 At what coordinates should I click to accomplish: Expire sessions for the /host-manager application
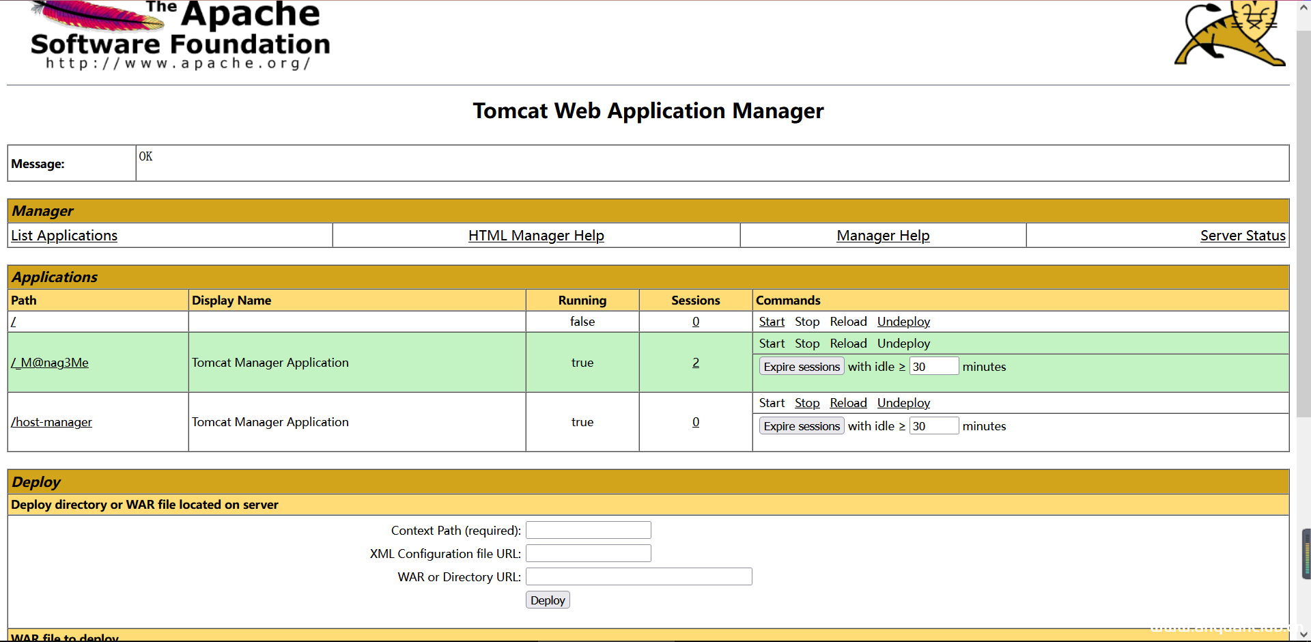pyautogui.click(x=802, y=426)
